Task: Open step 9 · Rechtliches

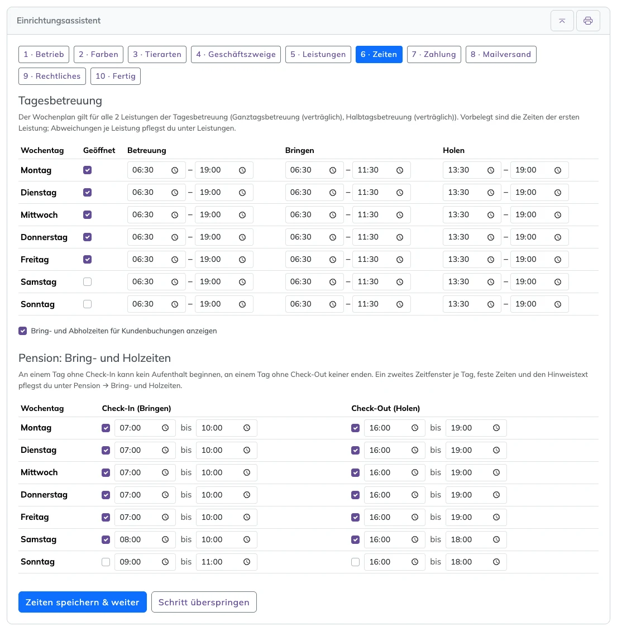Action: tap(52, 76)
